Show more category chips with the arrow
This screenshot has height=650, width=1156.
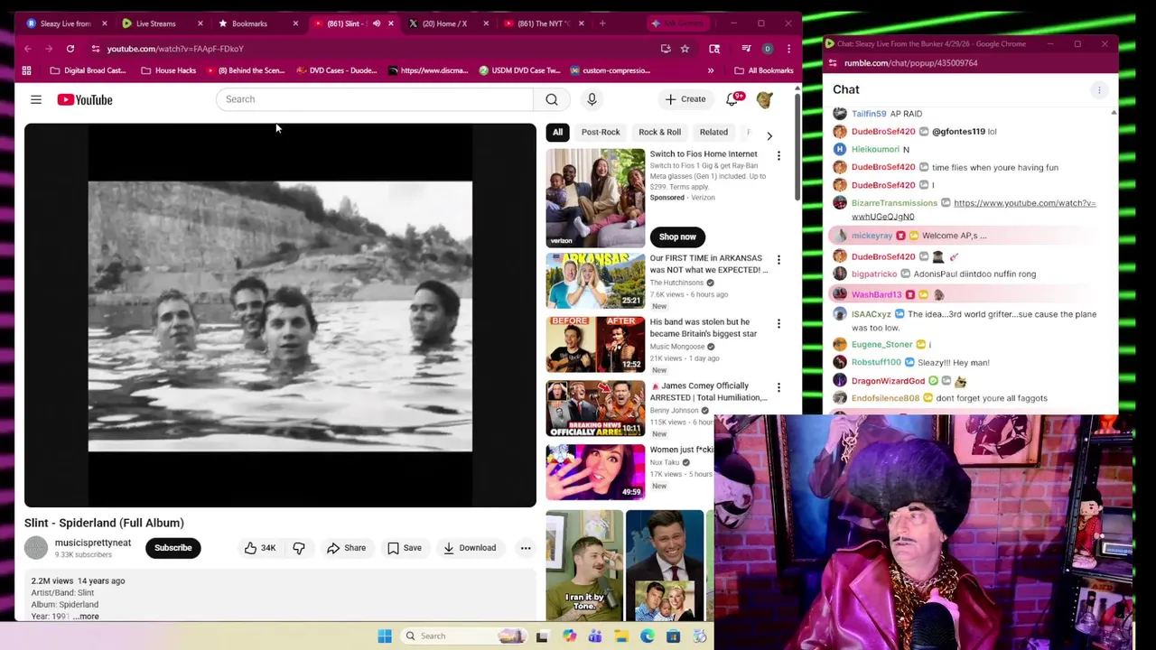(x=769, y=135)
